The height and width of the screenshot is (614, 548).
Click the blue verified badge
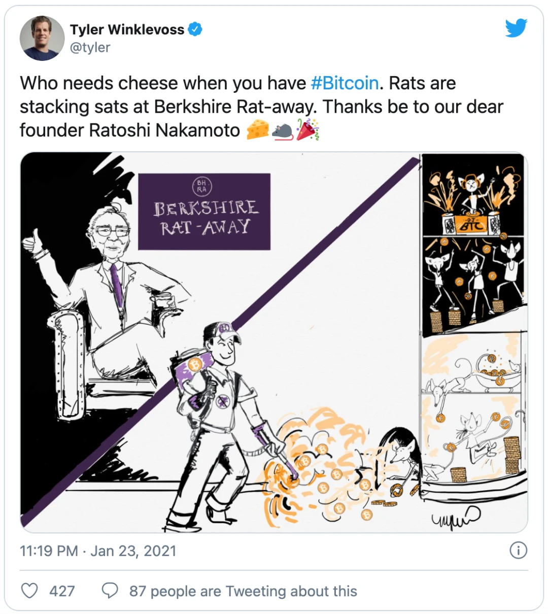195,29
